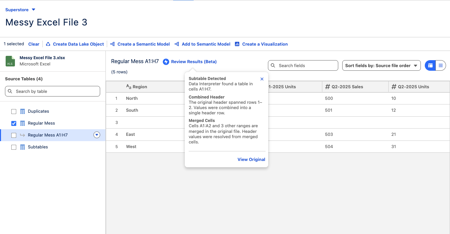Click the Messy Excel File 3 page title
The image size is (450, 234).
(x=46, y=22)
